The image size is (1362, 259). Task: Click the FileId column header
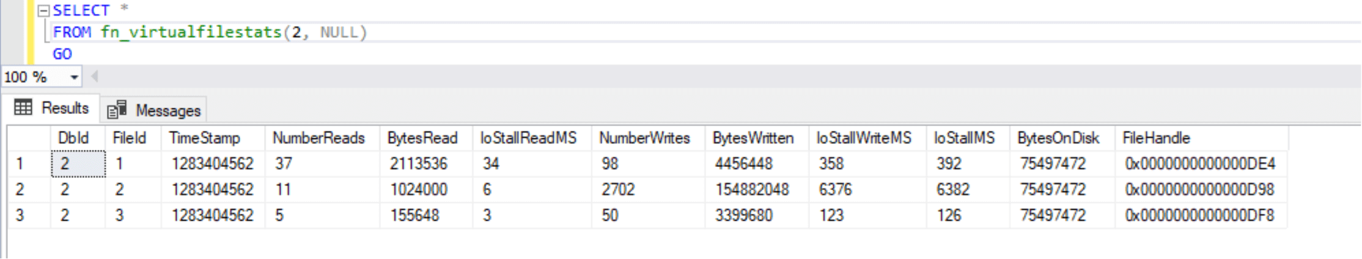(129, 138)
